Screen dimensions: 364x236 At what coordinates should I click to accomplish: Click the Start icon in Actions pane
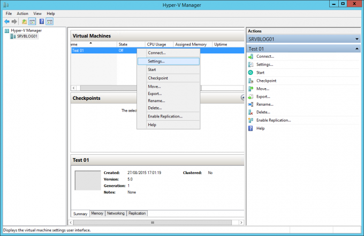[251, 72]
